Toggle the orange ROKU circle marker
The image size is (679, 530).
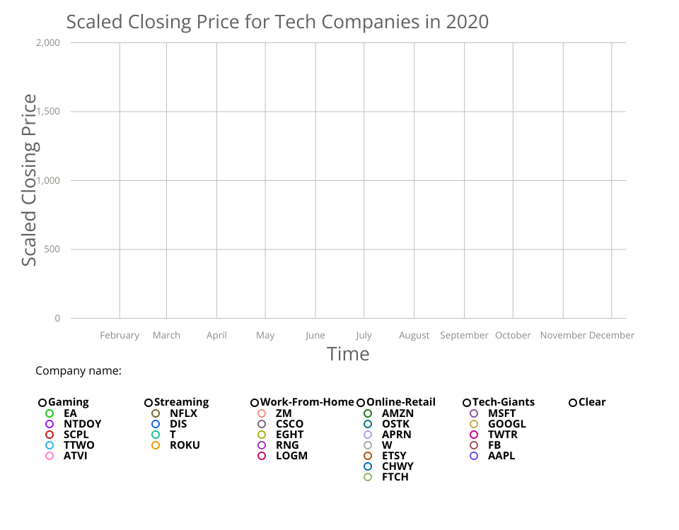click(x=156, y=445)
